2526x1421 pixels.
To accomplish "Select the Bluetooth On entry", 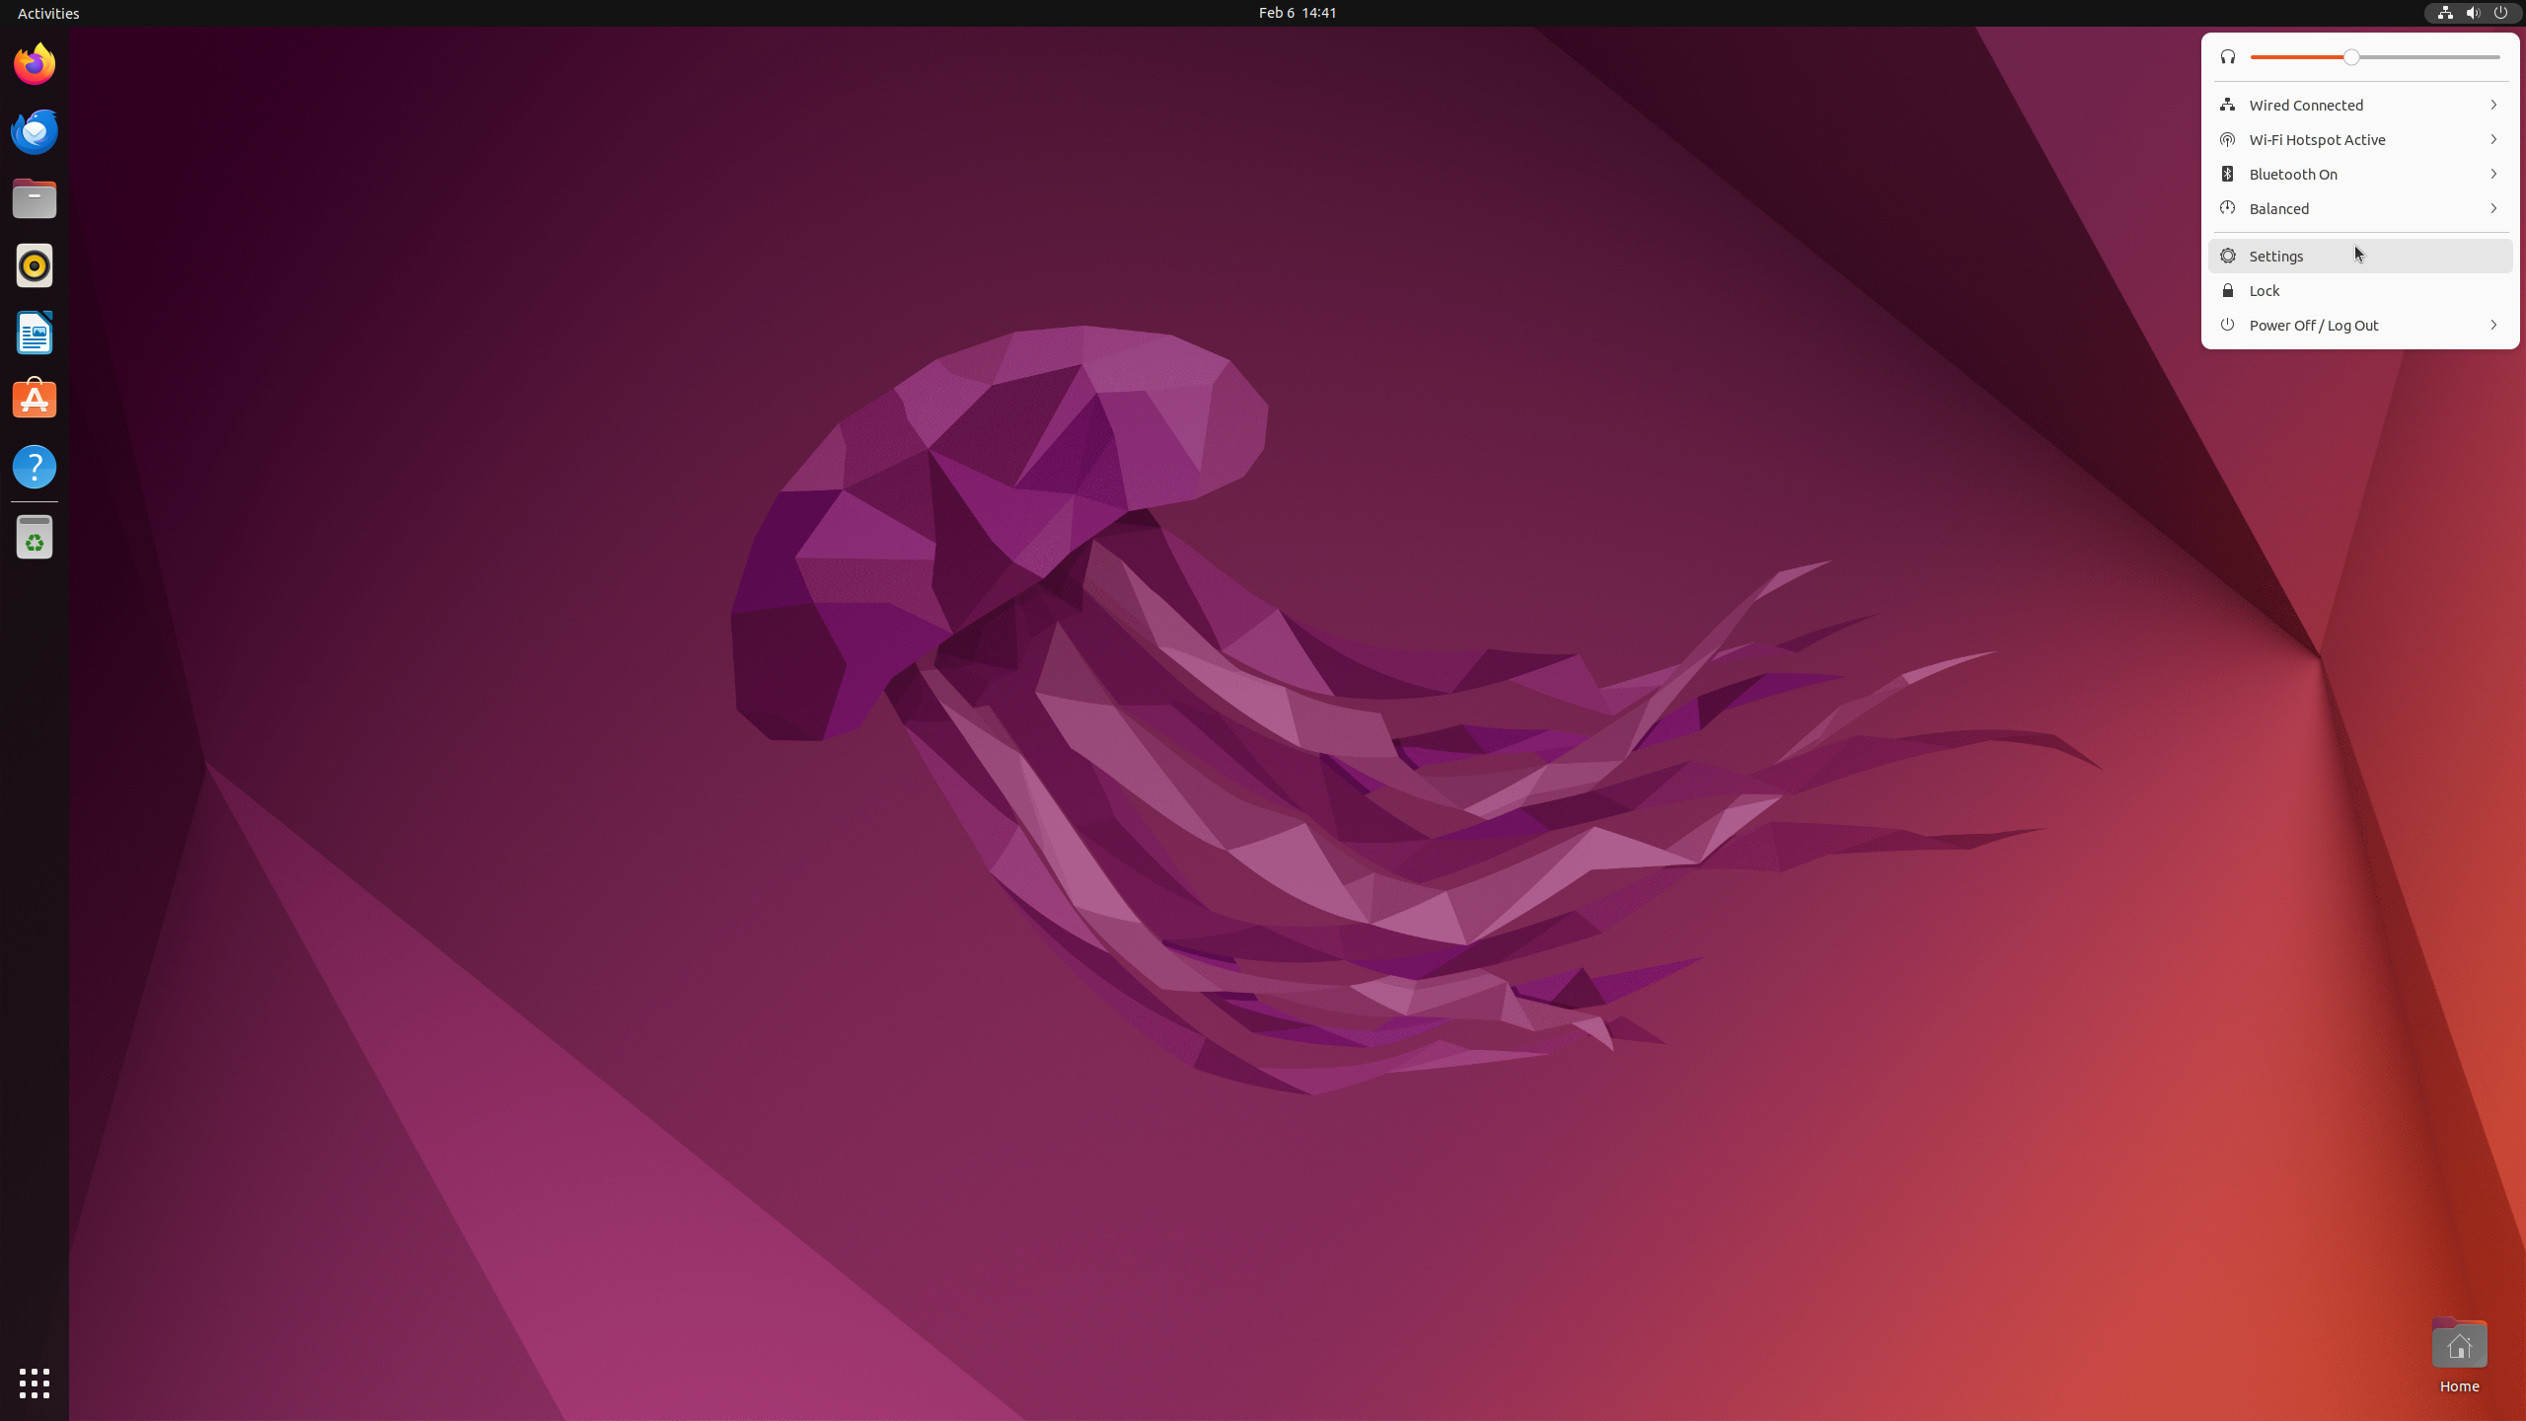I will pyautogui.click(x=2360, y=174).
